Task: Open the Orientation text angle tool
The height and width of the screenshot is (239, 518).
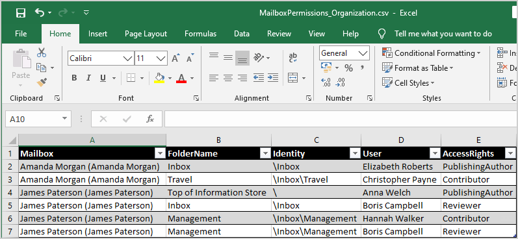Action: [259, 58]
